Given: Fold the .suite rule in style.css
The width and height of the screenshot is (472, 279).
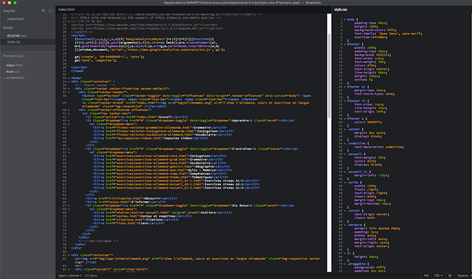Looking at the screenshot, I should click(x=345, y=183).
